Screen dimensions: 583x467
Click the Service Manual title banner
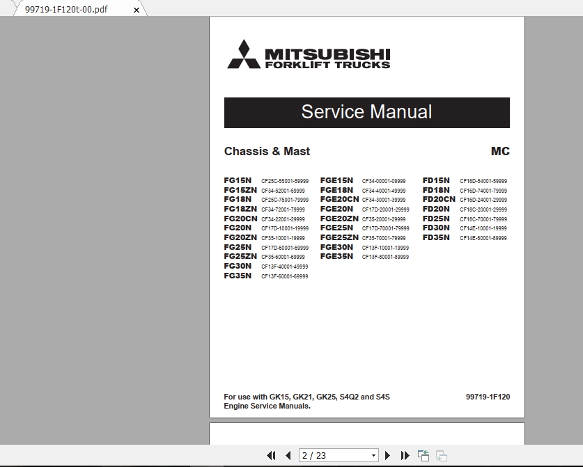coord(366,112)
